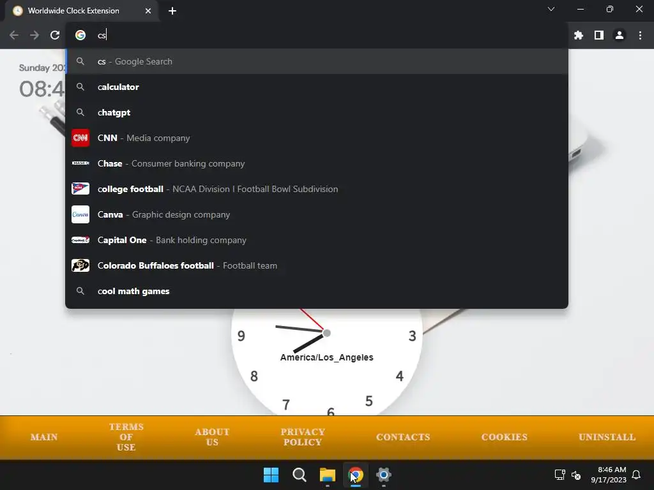Open the profile avatar menu

click(x=620, y=36)
